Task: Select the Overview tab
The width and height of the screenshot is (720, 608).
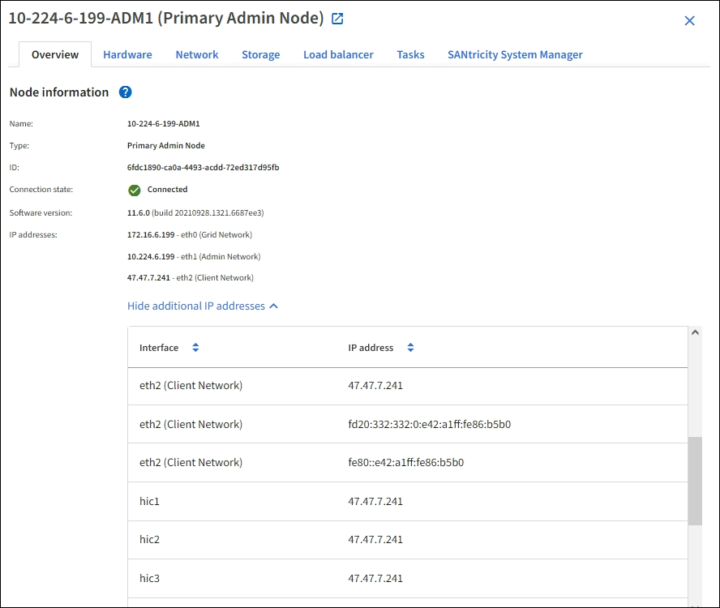Action: (x=55, y=55)
